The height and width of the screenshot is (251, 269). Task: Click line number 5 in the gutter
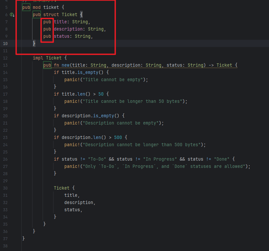(x=7, y=8)
